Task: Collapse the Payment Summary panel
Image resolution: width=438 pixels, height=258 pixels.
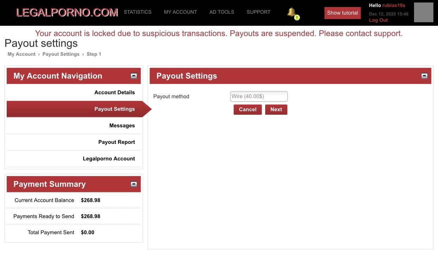Action: pyautogui.click(x=134, y=184)
